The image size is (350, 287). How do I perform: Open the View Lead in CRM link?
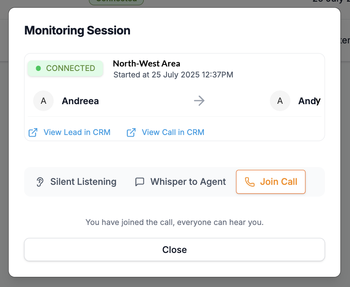(x=77, y=133)
